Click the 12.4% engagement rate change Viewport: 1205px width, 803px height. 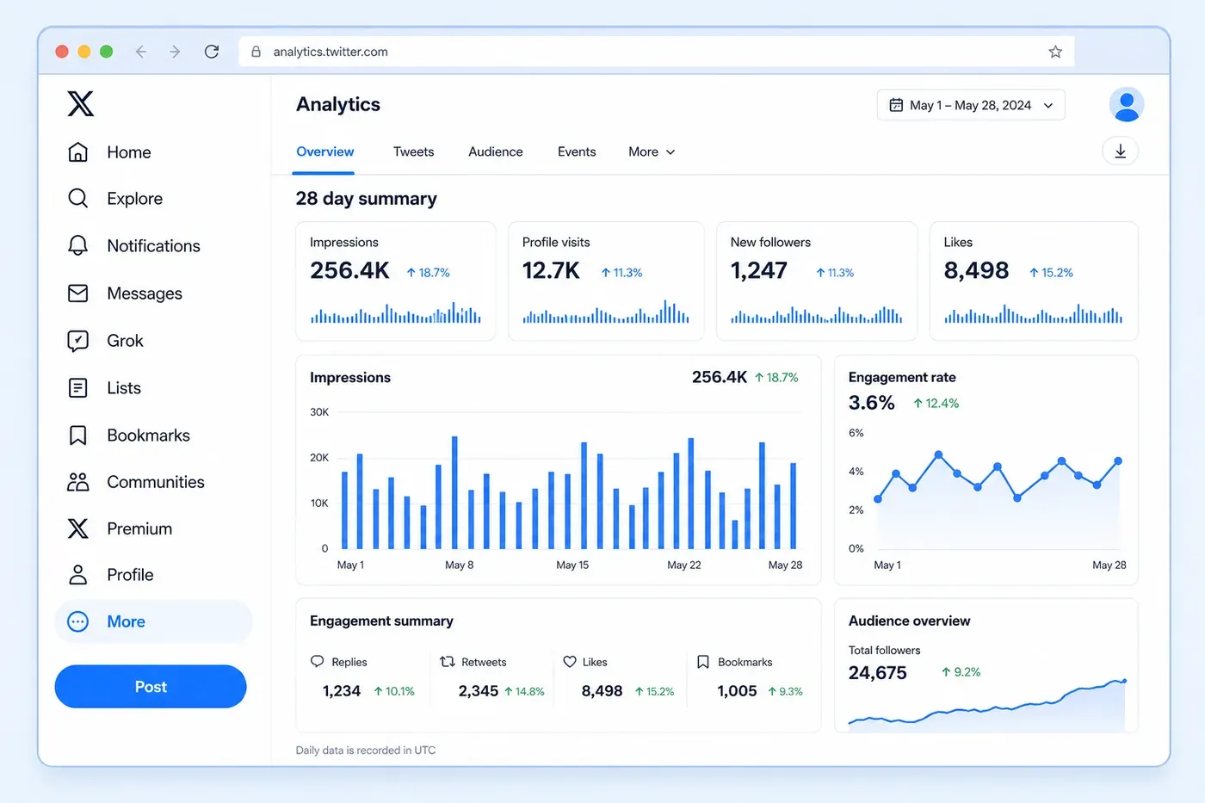[x=936, y=404]
